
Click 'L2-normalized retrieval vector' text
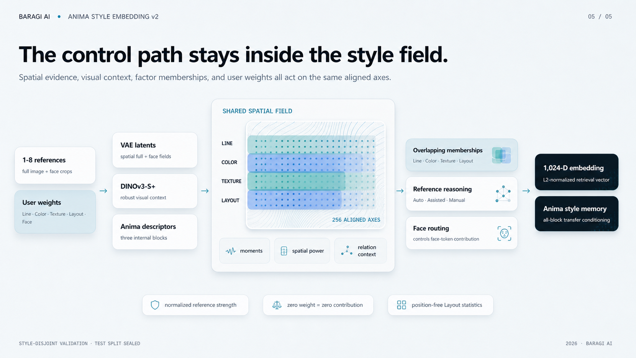576,180
